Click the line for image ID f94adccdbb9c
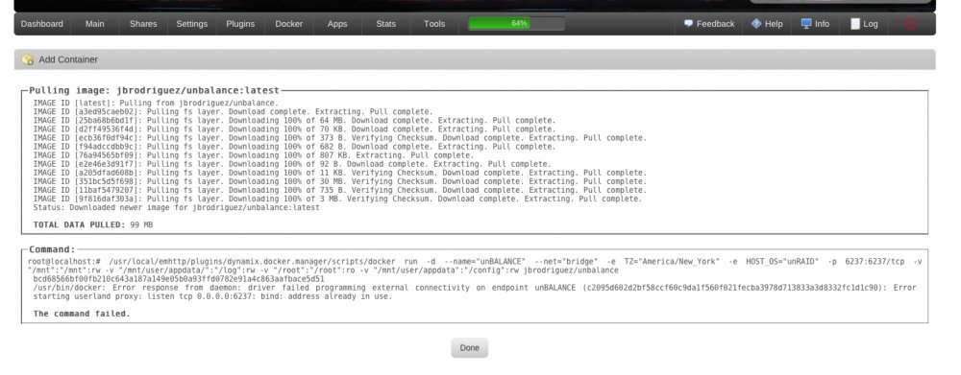961x375 pixels. [294, 147]
